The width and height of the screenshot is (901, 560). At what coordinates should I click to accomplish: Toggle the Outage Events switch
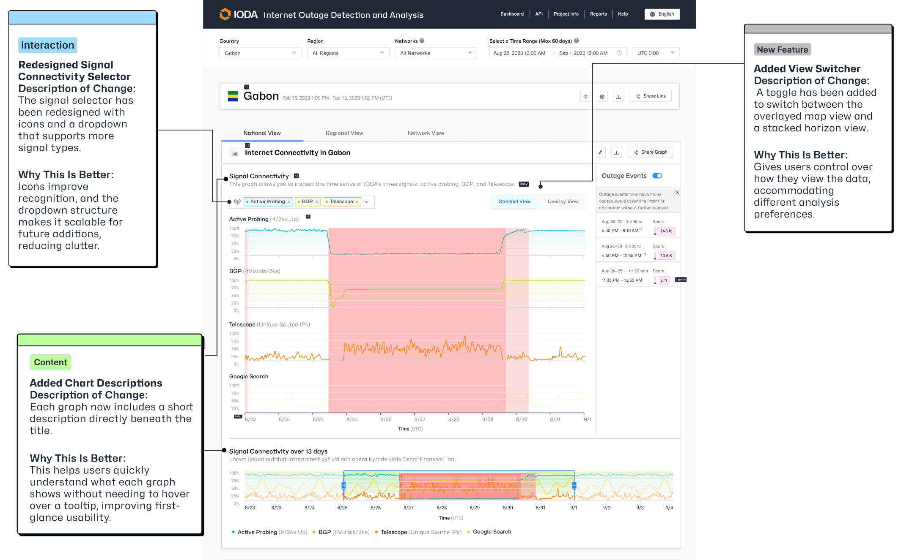point(657,176)
